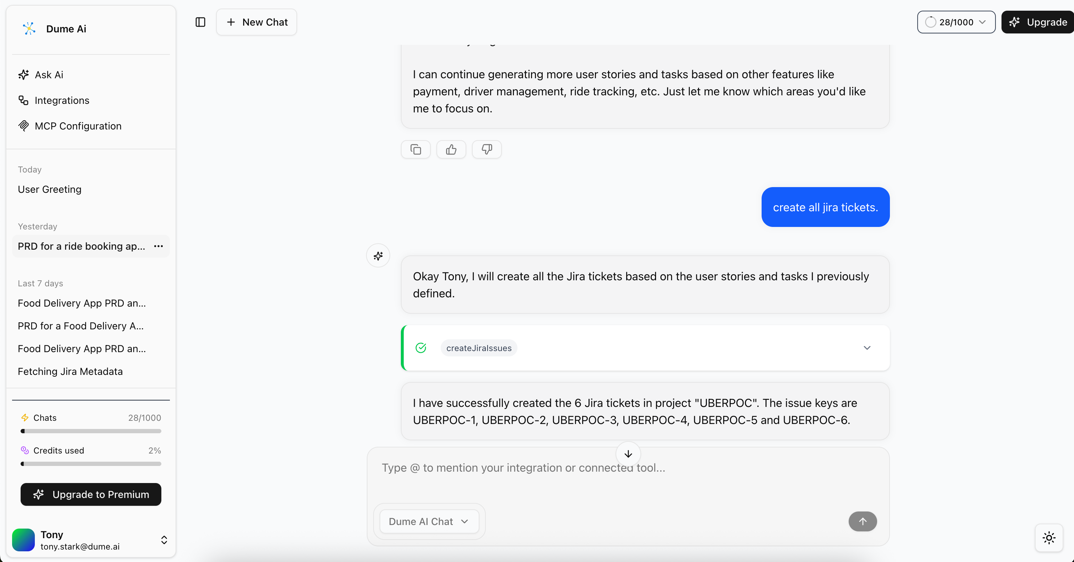
Task: Toggle the sidebar with the panel icon
Action: 200,22
